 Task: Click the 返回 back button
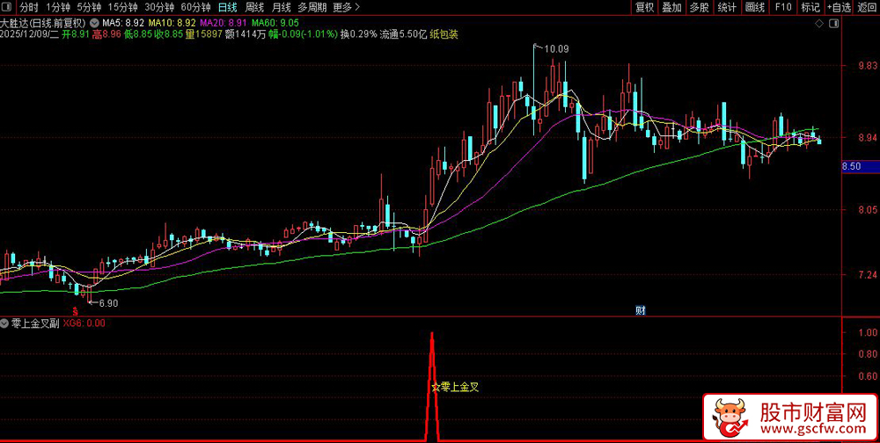867,7
